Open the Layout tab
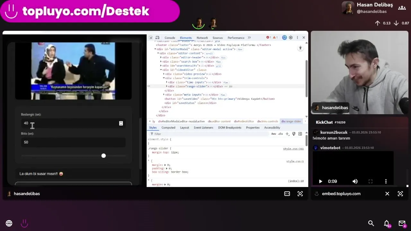Viewport: 411px width, 231px height. tap(185, 128)
